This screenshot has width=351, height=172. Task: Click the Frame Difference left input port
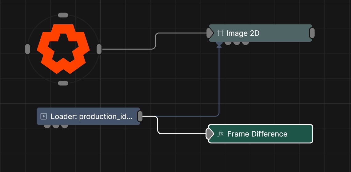[x=209, y=134]
